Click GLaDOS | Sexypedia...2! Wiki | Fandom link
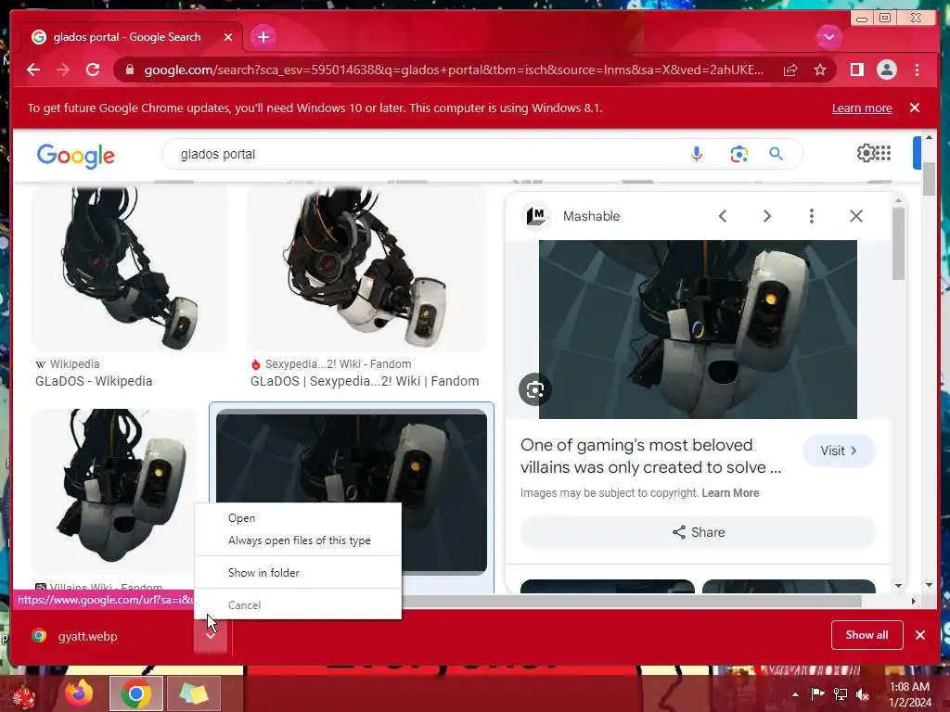Viewport: 950px width, 712px height. click(x=365, y=381)
